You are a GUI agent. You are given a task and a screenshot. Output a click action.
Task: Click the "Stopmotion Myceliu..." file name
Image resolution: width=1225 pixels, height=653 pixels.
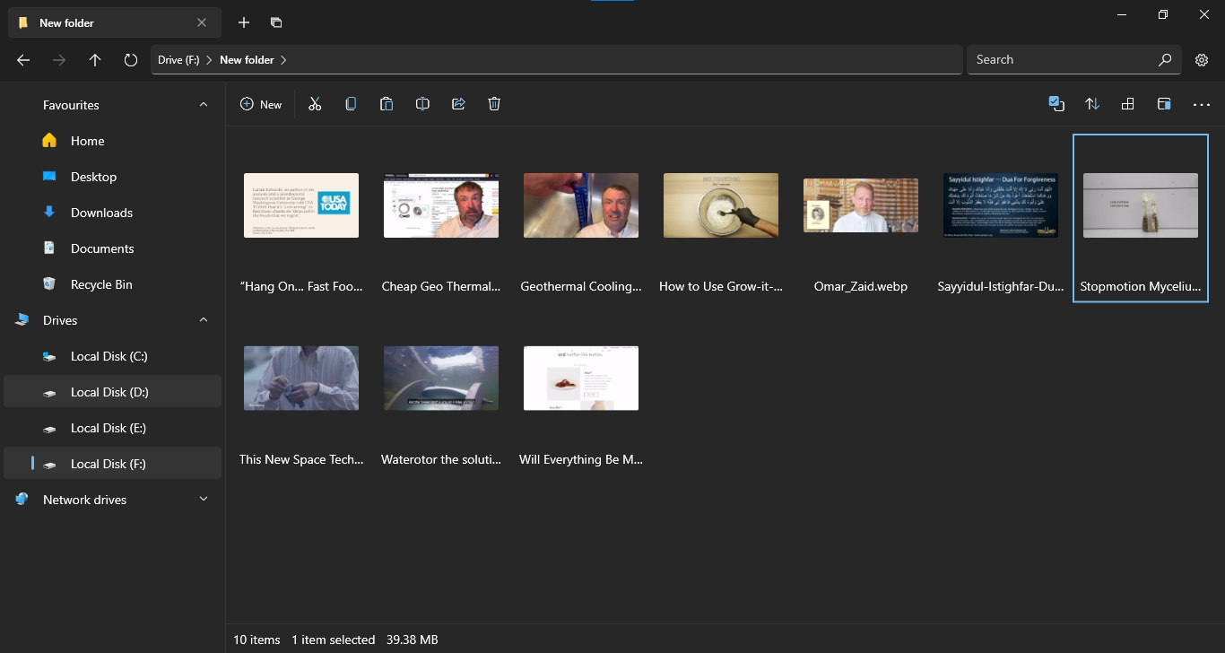pyautogui.click(x=1141, y=287)
